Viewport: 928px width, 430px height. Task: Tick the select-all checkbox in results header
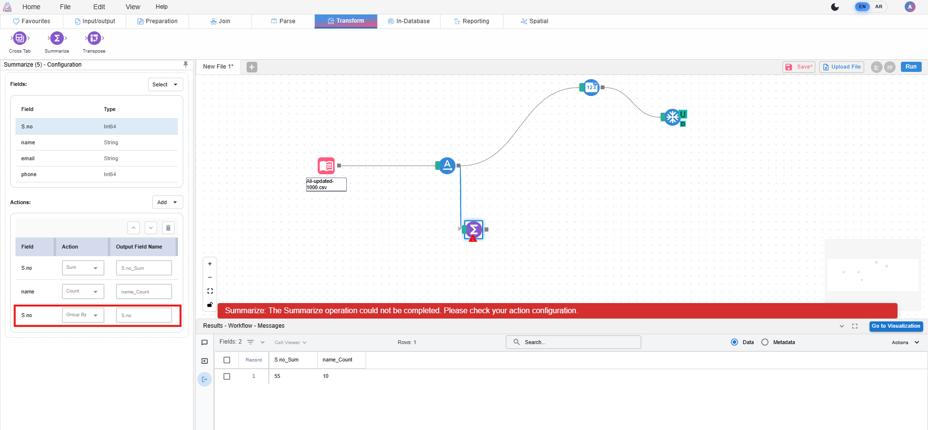tap(227, 360)
